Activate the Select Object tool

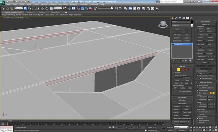pos(26,8)
